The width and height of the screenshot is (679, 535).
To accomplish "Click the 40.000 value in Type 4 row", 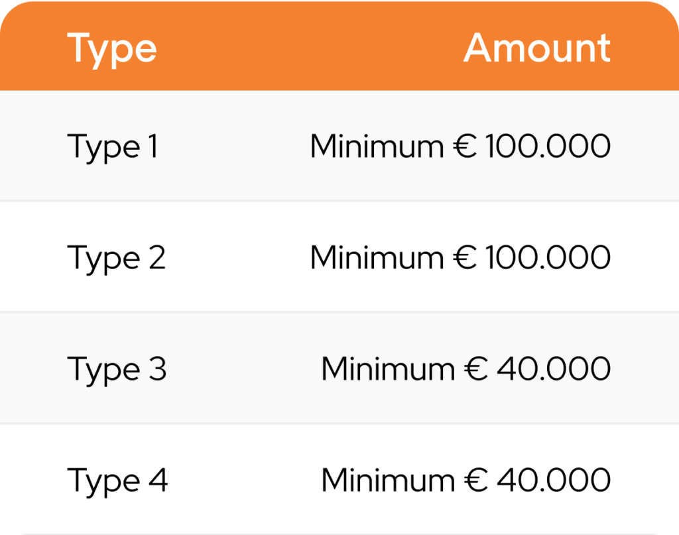I will tap(554, 481).
